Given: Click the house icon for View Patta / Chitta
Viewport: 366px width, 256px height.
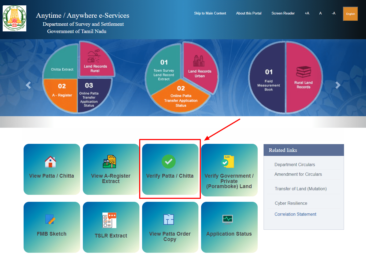Looking at the screenshot, I should (50, 162).
